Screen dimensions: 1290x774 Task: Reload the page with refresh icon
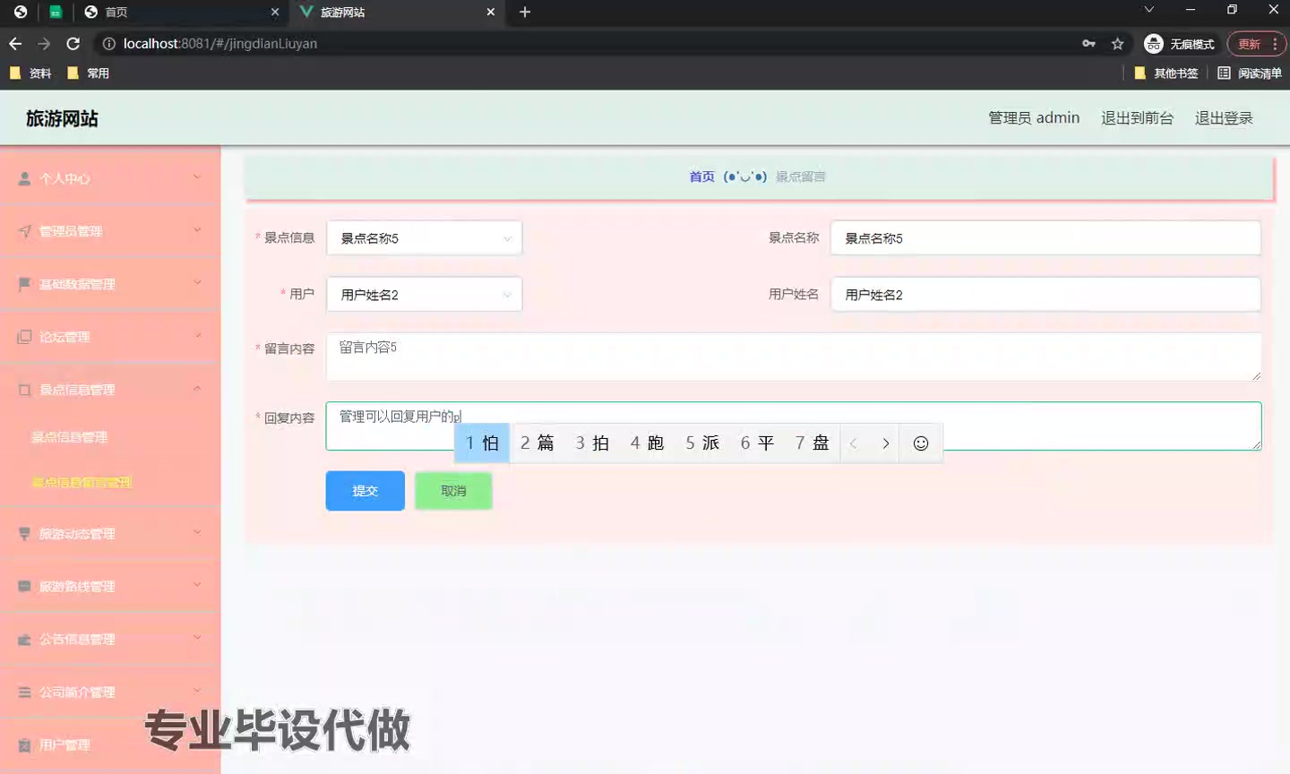pyautogui.click(x=73, y=43)
